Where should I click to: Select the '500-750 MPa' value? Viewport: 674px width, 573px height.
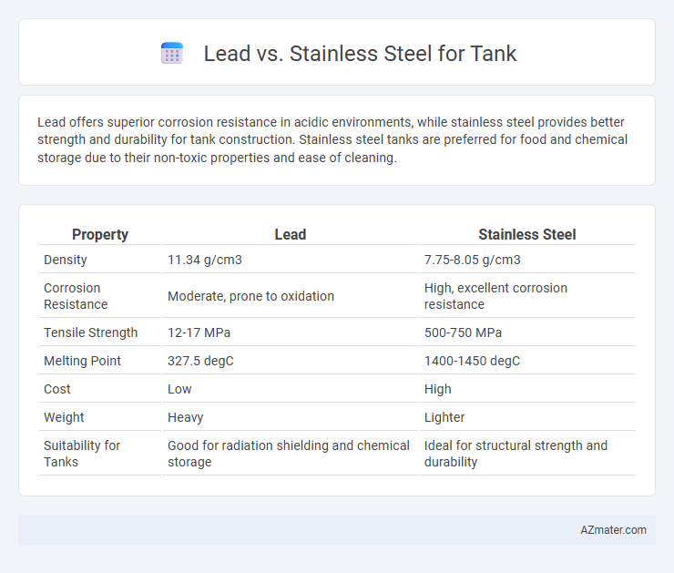coord(463,333)
